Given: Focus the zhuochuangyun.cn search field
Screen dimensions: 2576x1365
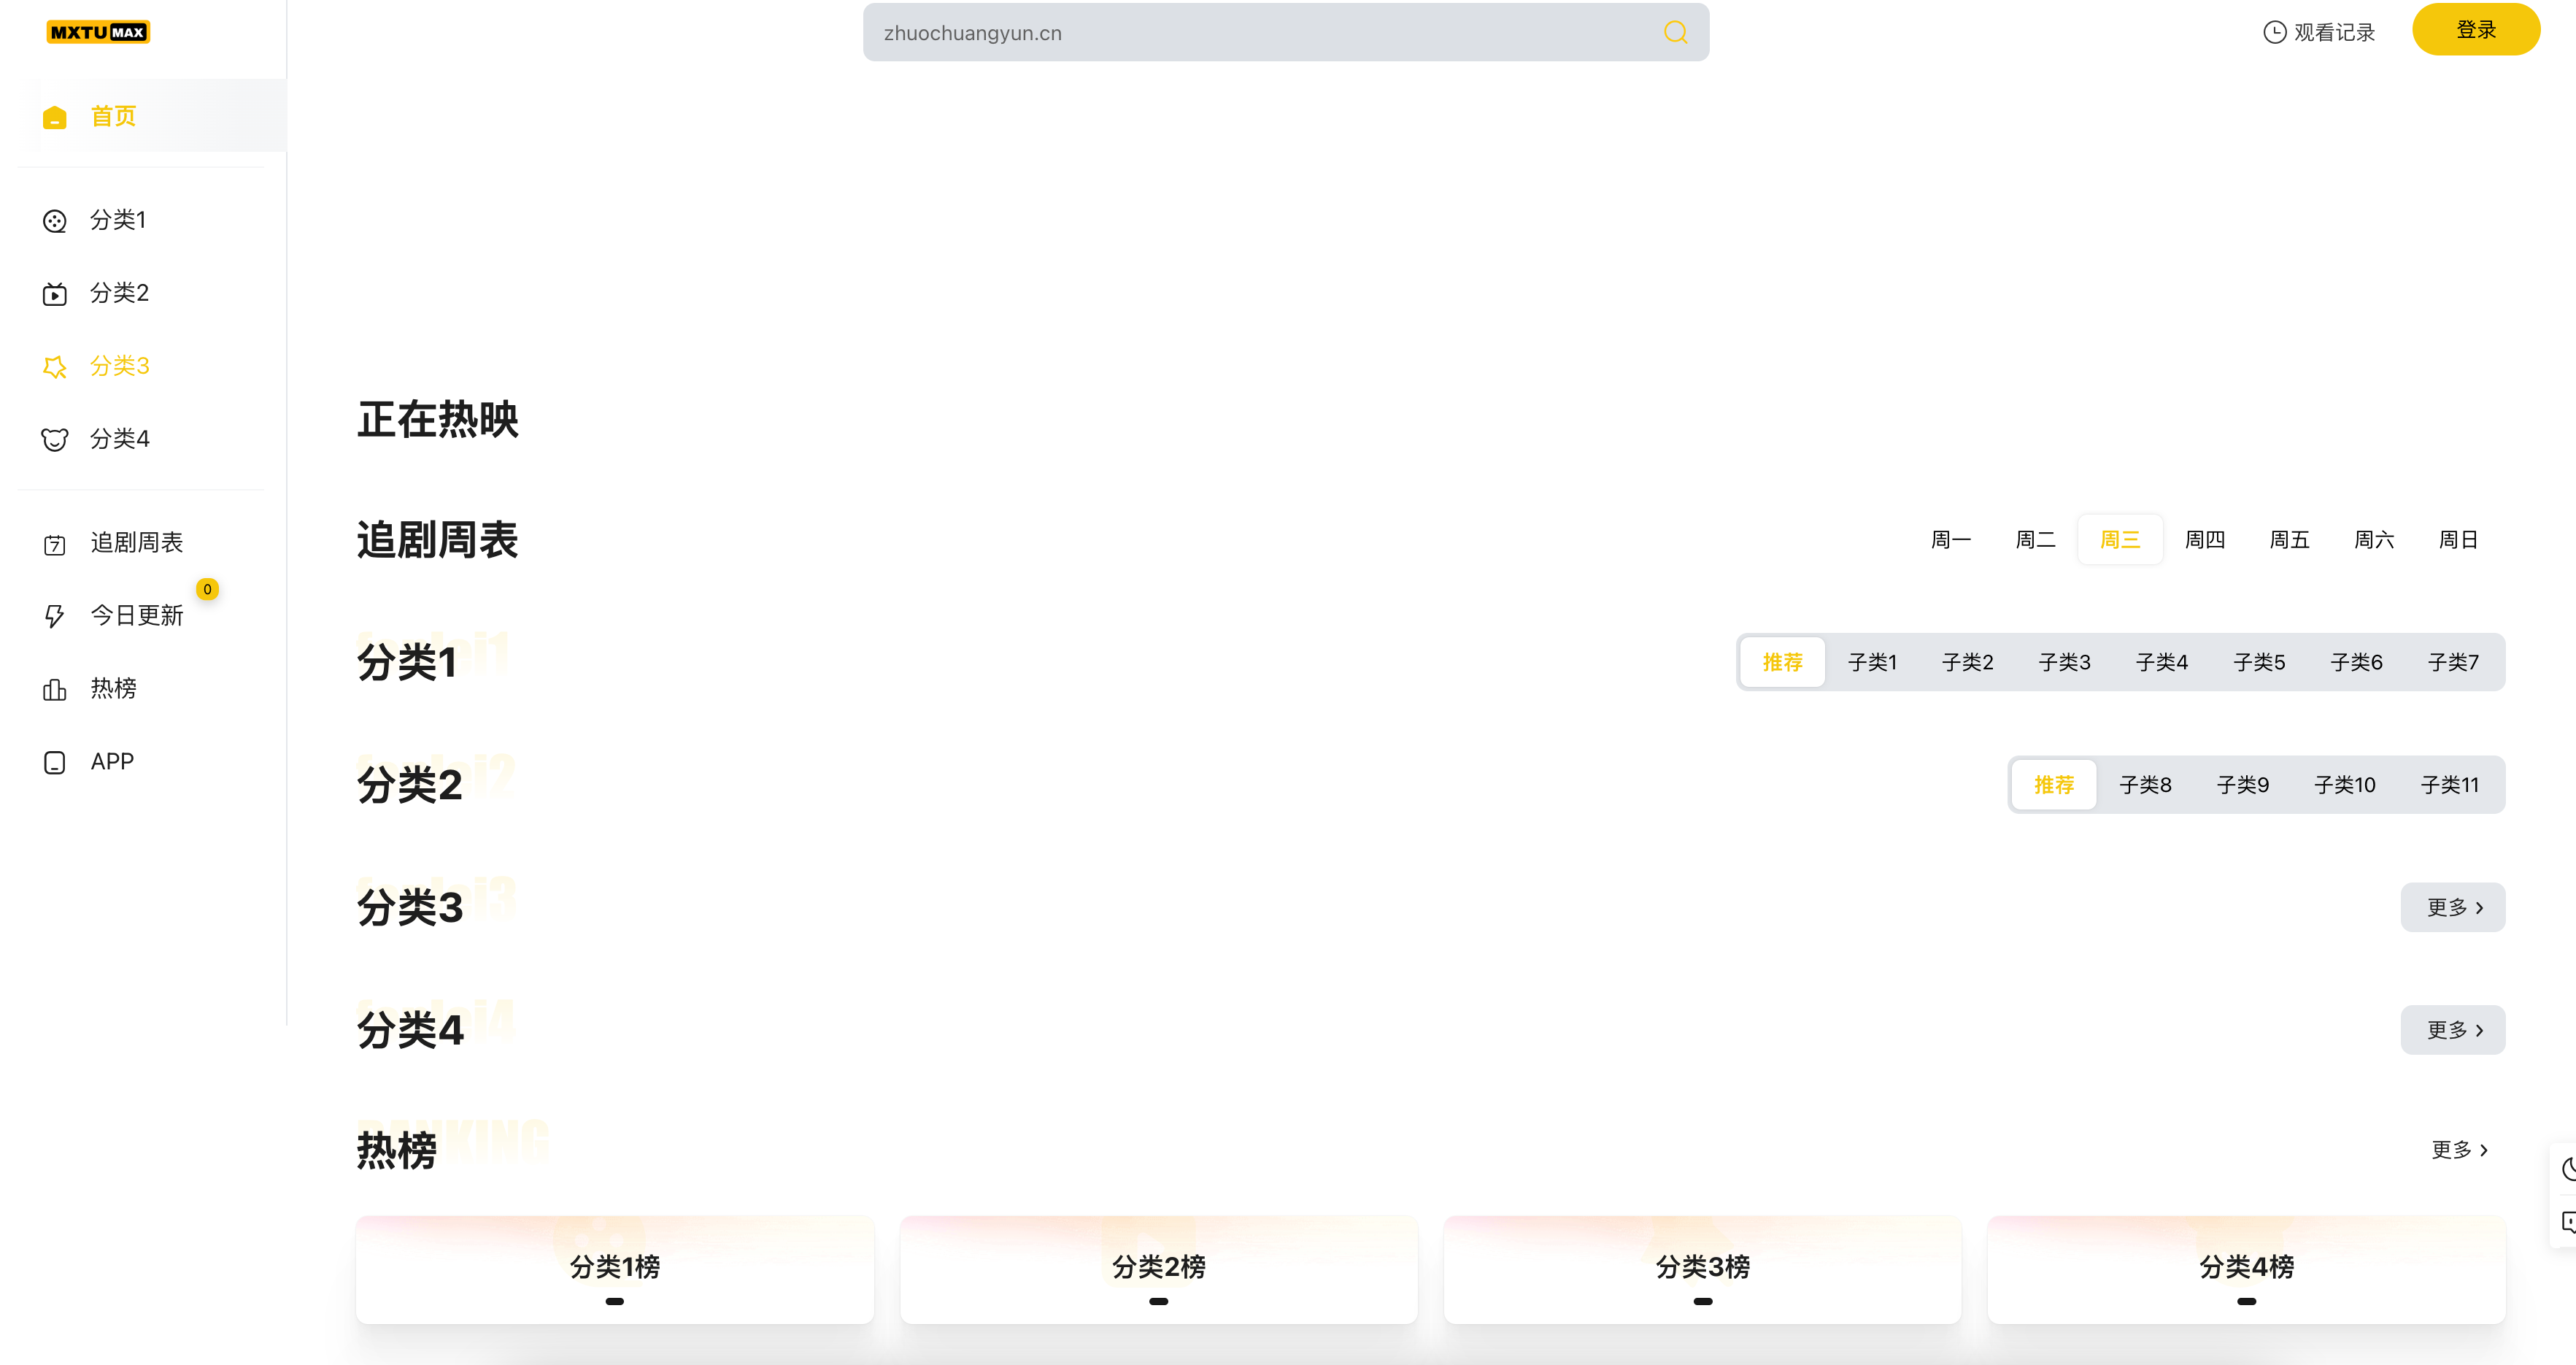Looking at the screenshot, I should pyautogui.click(x=1286, y=32).
